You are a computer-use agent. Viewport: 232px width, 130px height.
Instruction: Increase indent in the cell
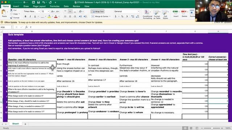tap(85, 16)
